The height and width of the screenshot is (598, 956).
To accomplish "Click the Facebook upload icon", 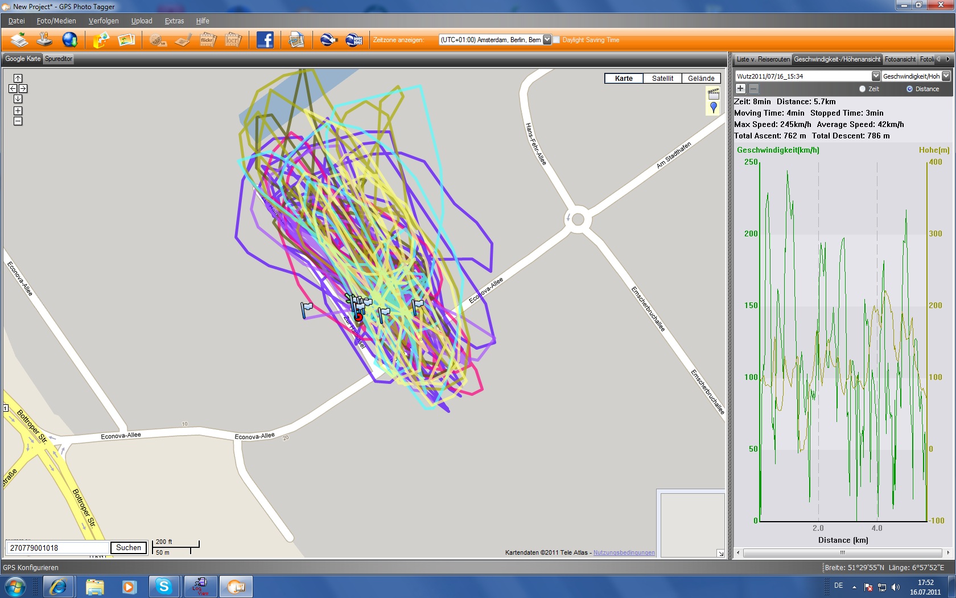I will pos(265,40).
